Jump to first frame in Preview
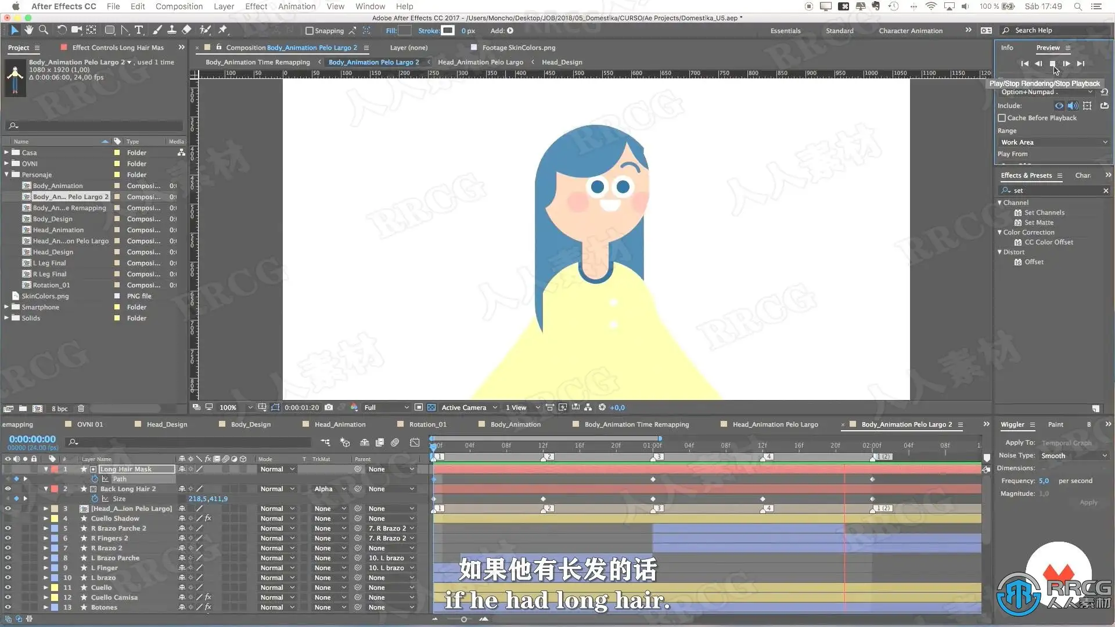This screenshot has height=627, width=1115. coord(1024,64)
